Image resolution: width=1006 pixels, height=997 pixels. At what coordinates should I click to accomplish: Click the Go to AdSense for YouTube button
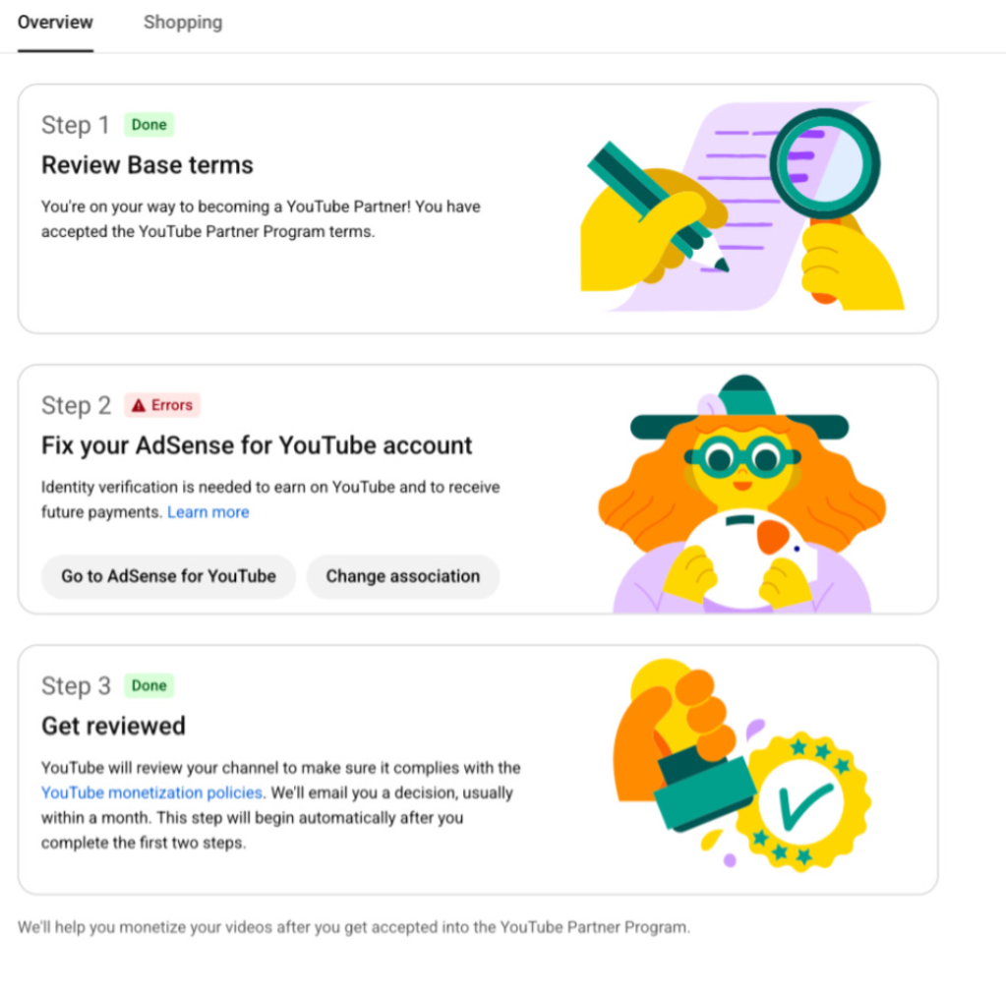pyautogui.click(x=169, y=576)
